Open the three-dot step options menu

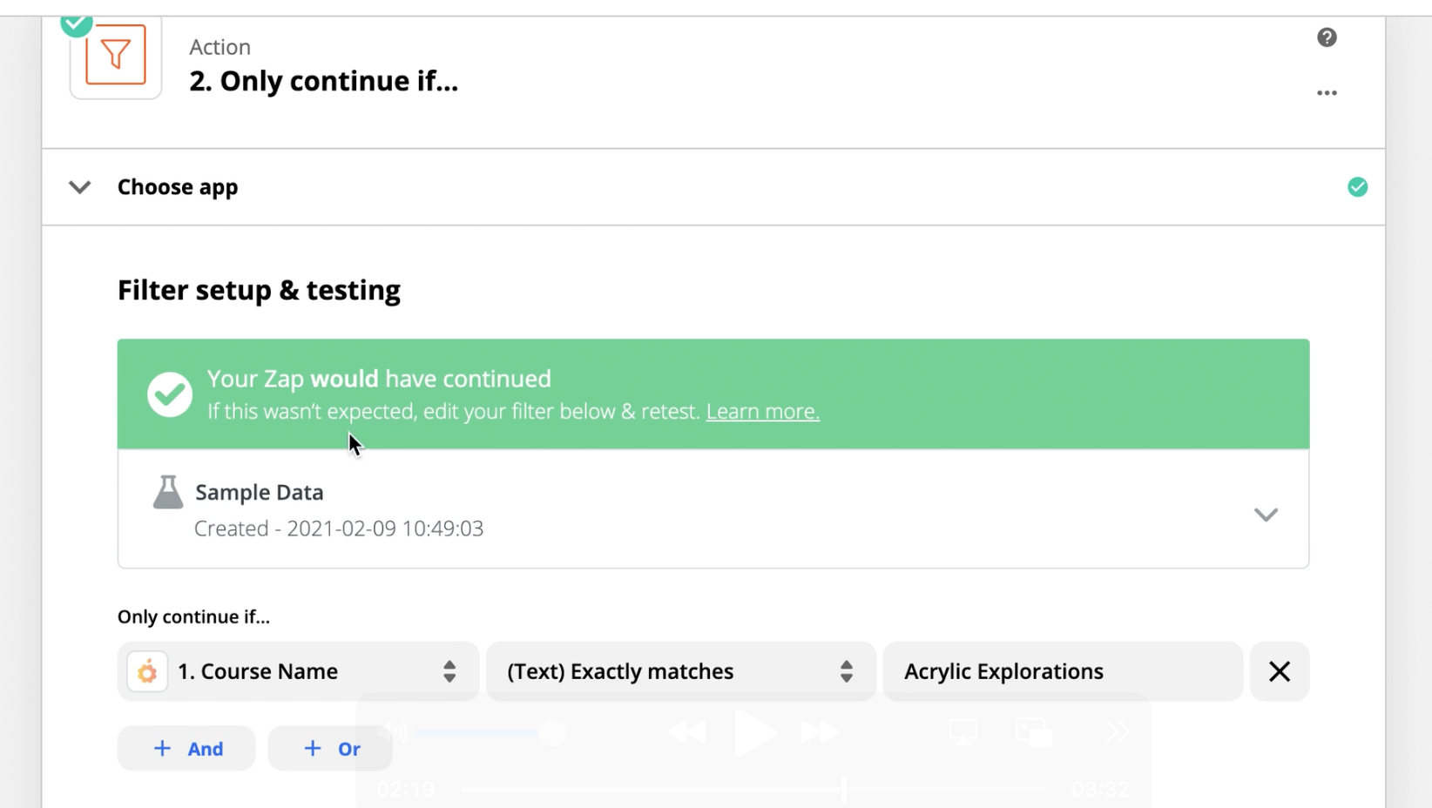point(1327,93)
